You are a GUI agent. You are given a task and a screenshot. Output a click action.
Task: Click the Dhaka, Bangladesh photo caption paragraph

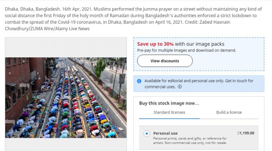[x=133, y=19]
